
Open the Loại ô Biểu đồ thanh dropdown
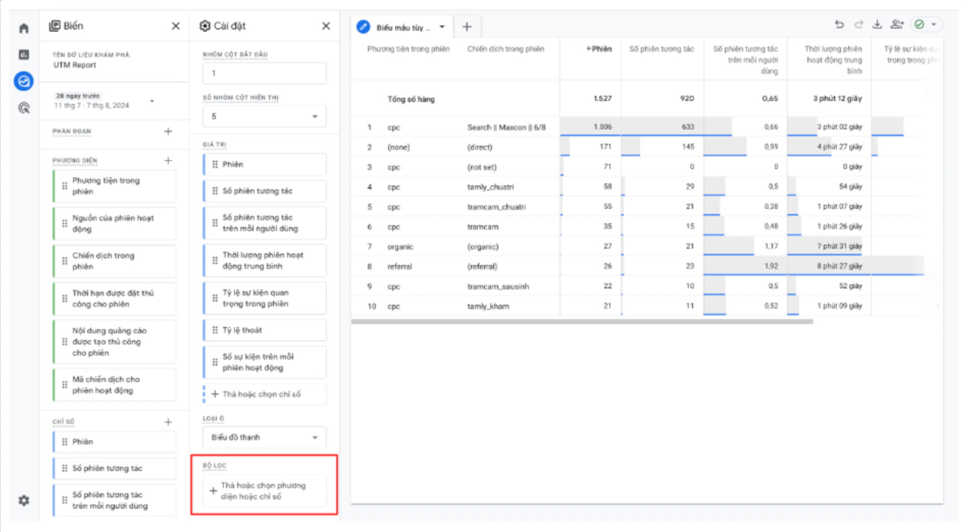coord(264,437)
